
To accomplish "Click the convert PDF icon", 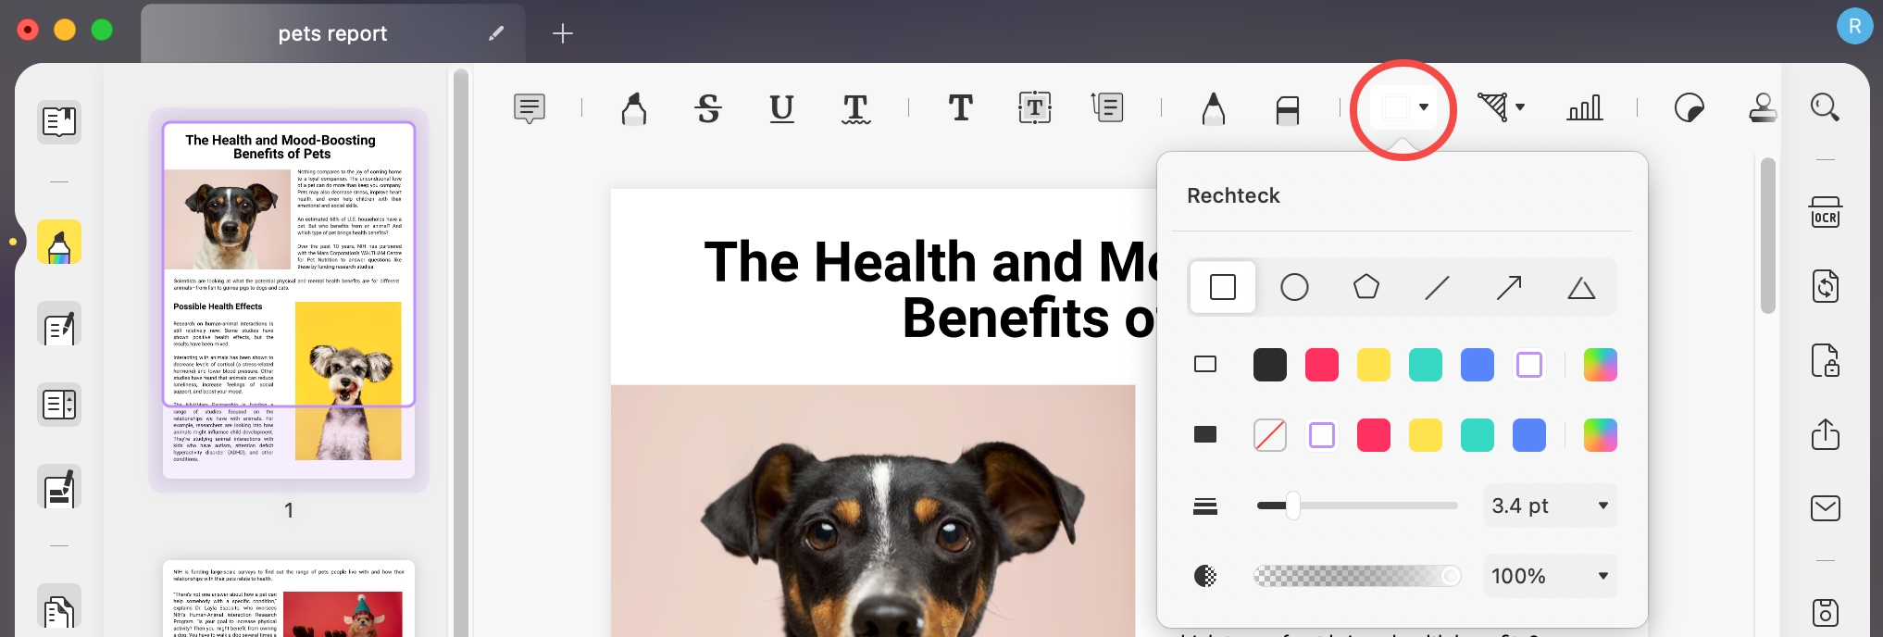I will [x=1826, y=286].
